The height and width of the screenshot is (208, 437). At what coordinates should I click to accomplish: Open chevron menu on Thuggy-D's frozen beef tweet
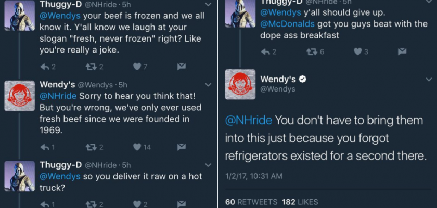point(208,5)
